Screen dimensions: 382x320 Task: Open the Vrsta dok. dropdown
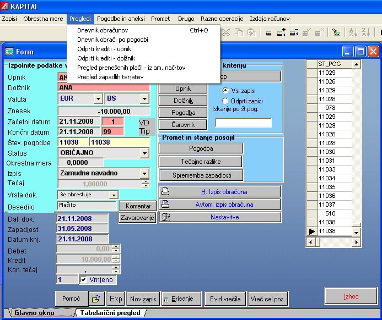113,195
